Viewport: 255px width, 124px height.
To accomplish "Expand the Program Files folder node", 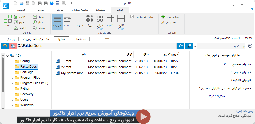I will (12, 78).
